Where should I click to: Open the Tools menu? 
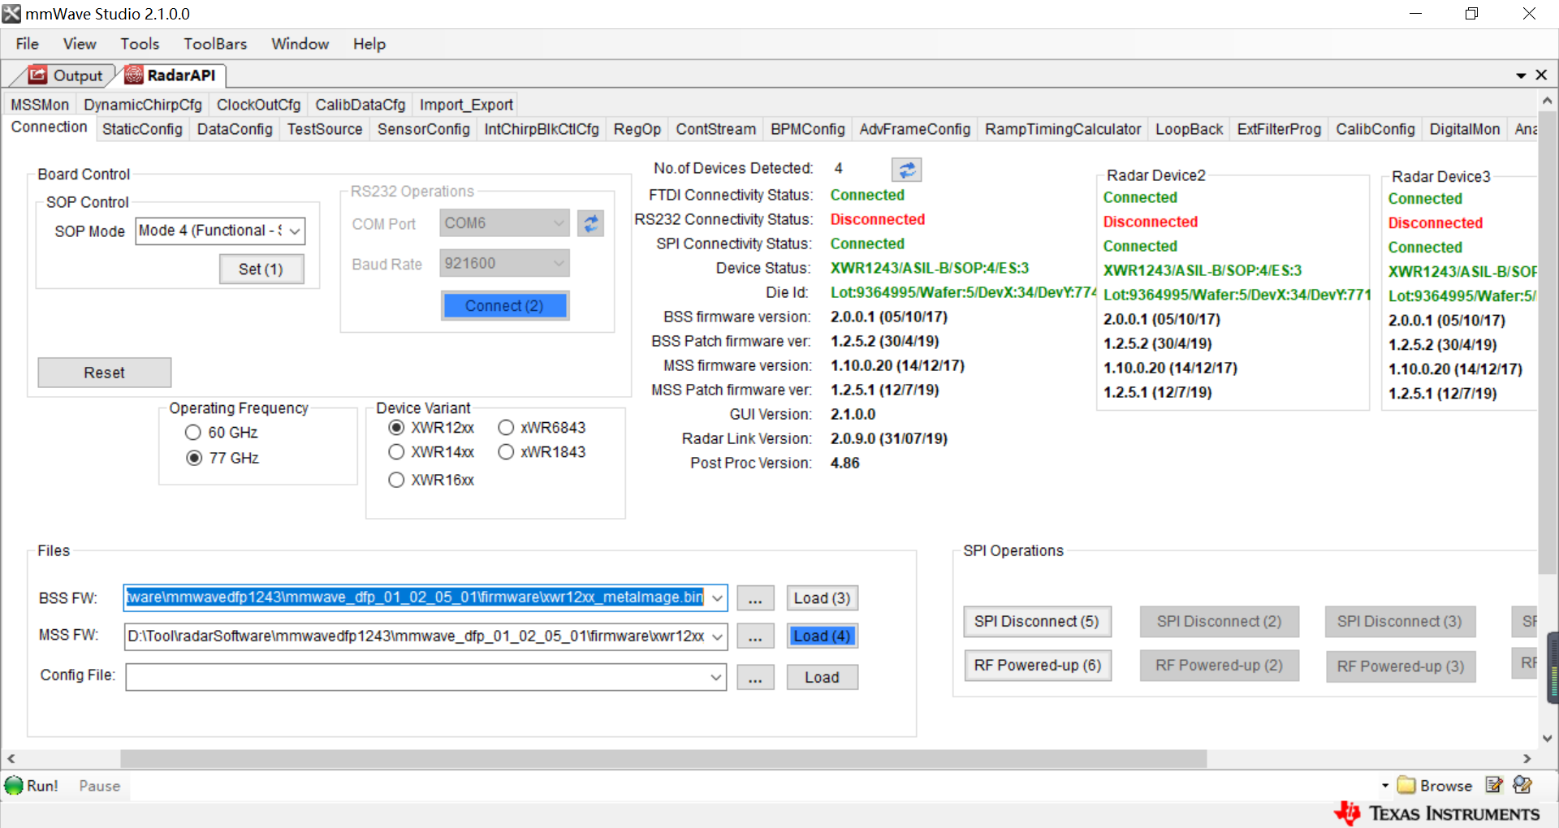pyautogui.click(x=140, y=44)
